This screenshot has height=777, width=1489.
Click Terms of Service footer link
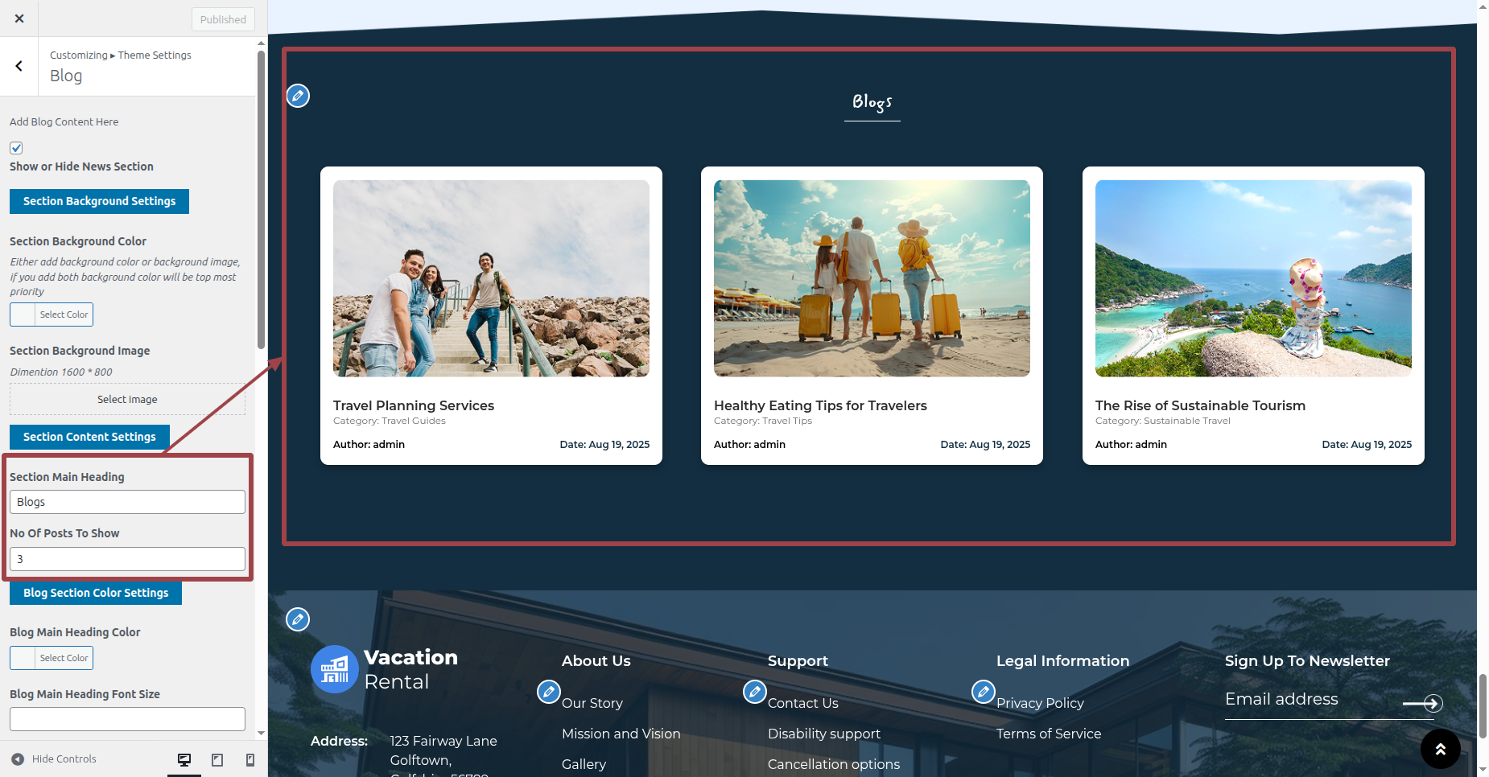click(x=1049, y=734)
